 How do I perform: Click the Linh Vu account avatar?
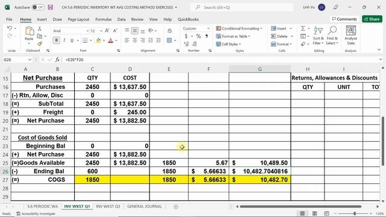(x=321, y=7)
